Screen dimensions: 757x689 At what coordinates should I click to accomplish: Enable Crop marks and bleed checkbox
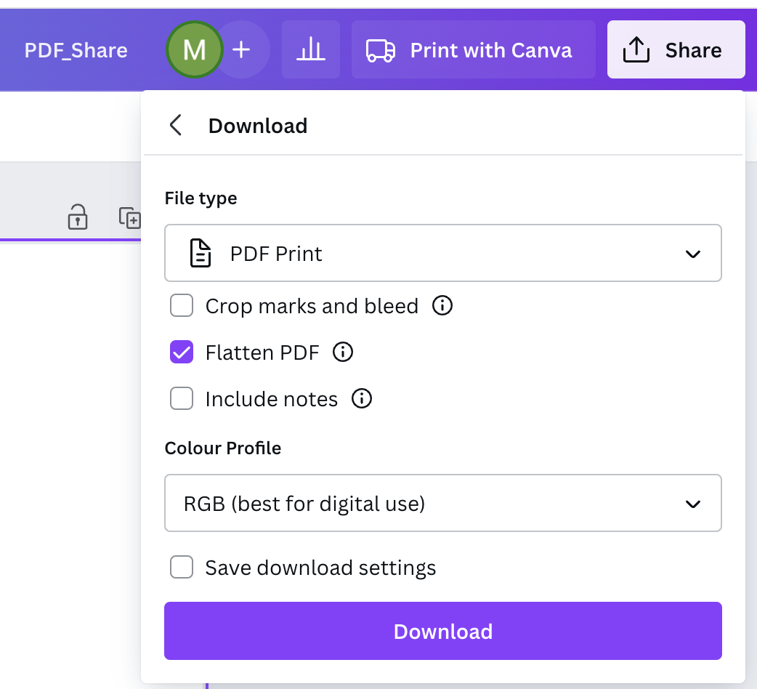[x=182, y=306]
